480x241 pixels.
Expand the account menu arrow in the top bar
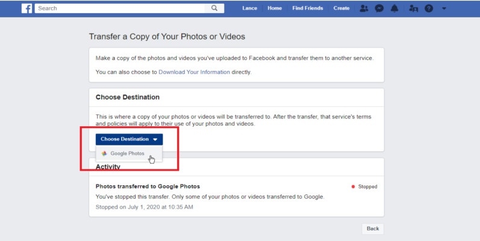[444, 8]
